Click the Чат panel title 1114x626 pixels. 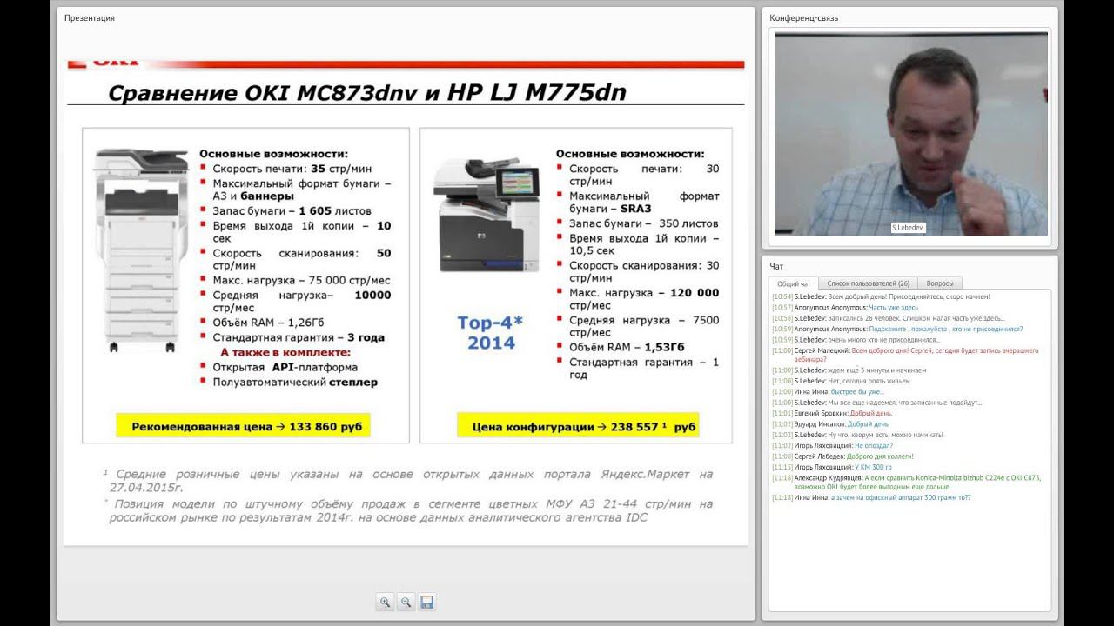pos(776,266)
